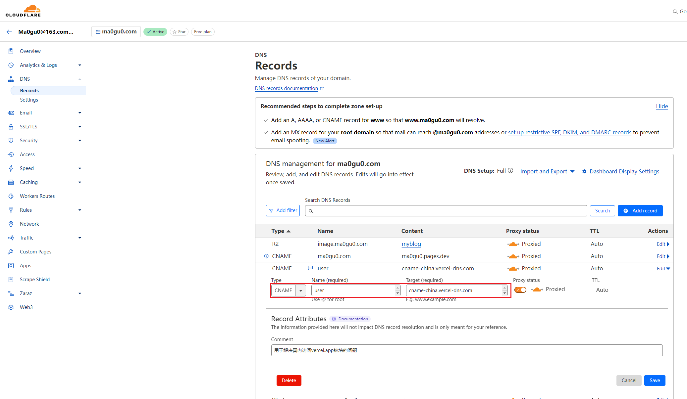Open SPF, DKIM, and DMARC setup link

click(x=569, y=132)
